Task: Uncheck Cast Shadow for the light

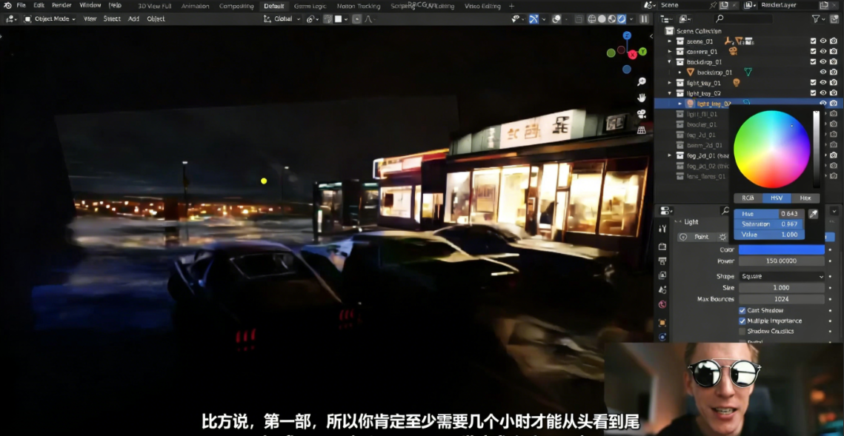Action: click(x=742, y=311)
